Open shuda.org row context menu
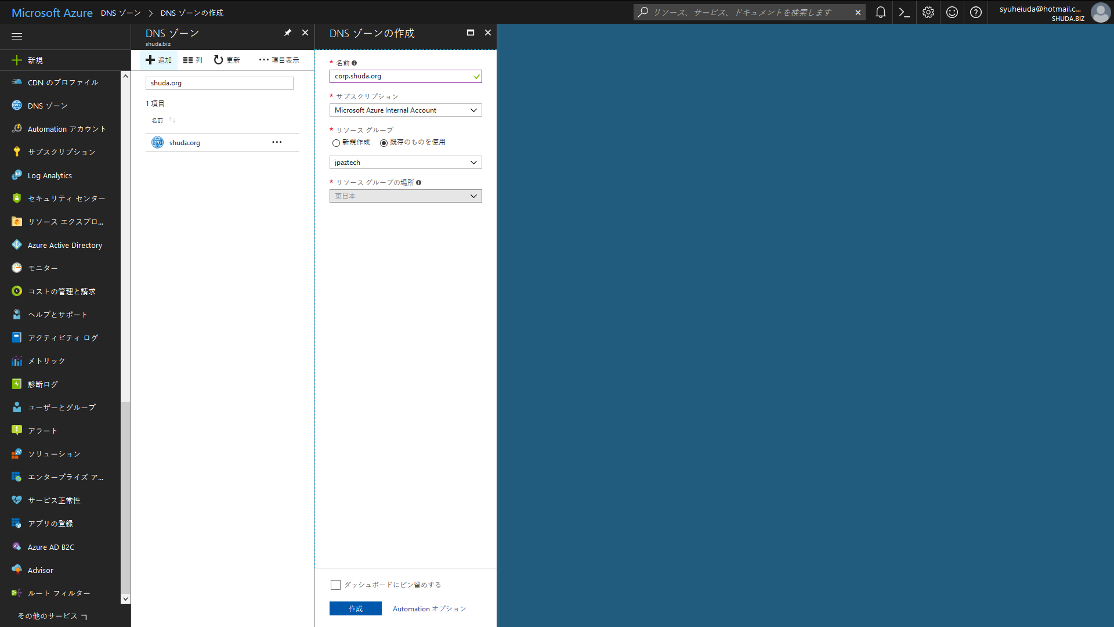Viewport: 1114px width, 627px height. [277, 142]
